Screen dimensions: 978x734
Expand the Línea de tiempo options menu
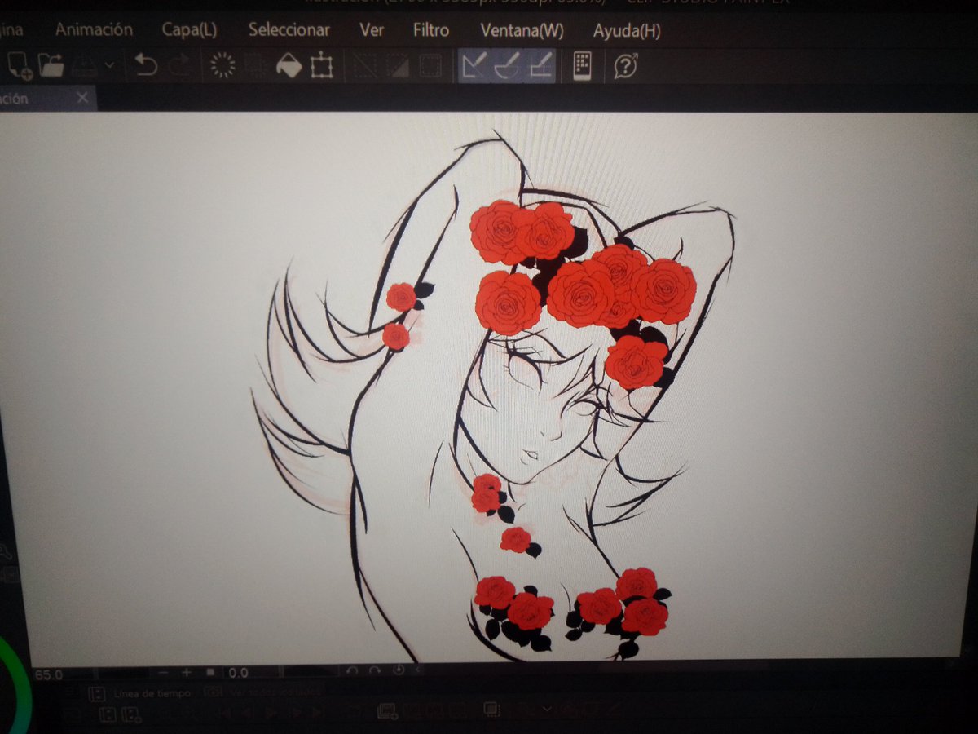pos(98,694)
